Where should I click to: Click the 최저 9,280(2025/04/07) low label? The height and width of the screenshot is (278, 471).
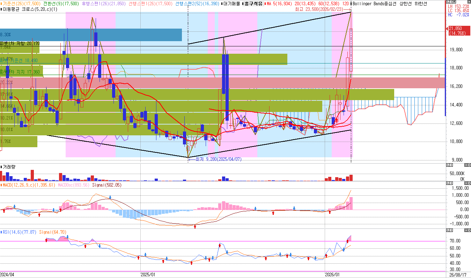click(x=218, y=159)
